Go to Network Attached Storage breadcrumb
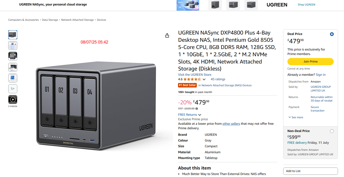 [x=77, y=20]
